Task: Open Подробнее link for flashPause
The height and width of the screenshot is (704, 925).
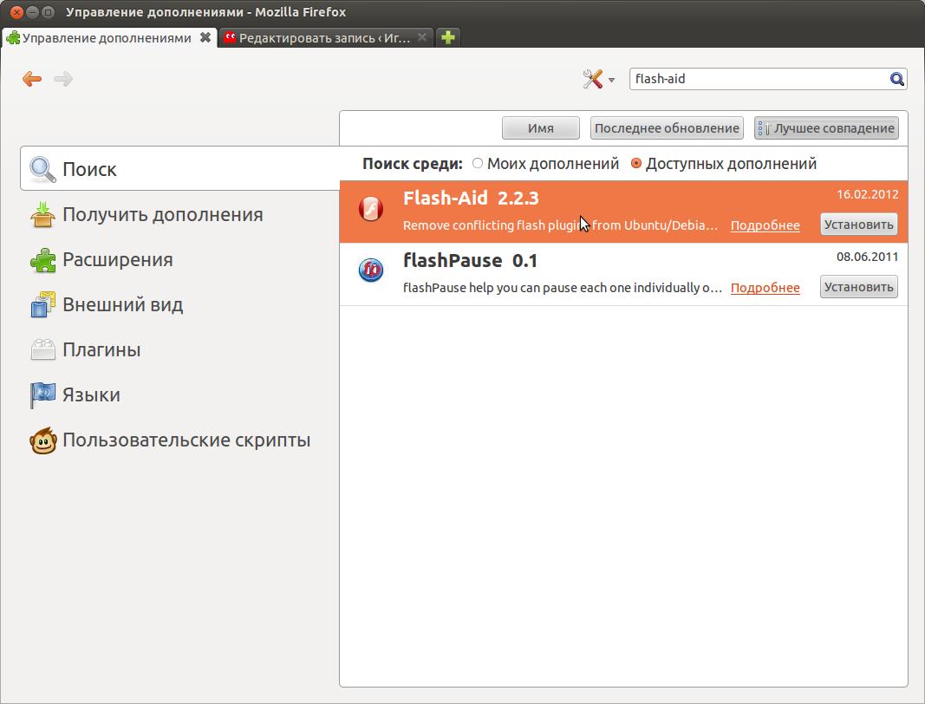Action: point(765,288)
